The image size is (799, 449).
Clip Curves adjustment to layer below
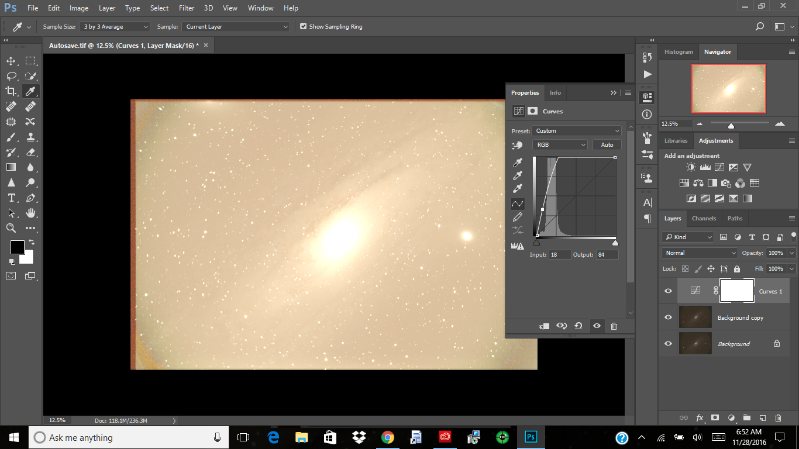coord(544,326)
